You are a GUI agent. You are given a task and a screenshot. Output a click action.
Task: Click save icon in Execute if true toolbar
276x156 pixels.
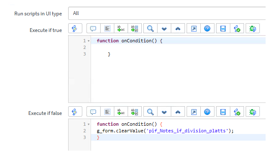223,28
